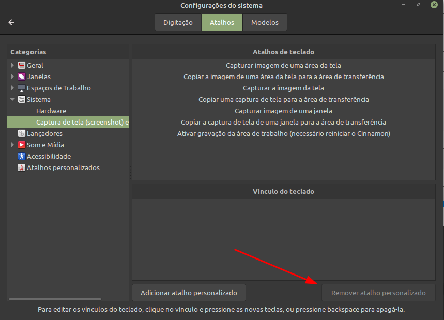
Task: Select the Lançadores category icon
Action: coord(22,133)
